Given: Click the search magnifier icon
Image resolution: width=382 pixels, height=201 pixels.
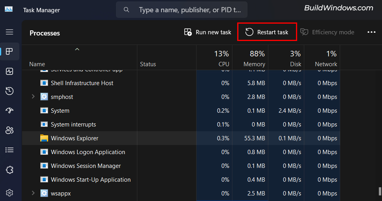Looking at the screenshot, I should 126,10.
